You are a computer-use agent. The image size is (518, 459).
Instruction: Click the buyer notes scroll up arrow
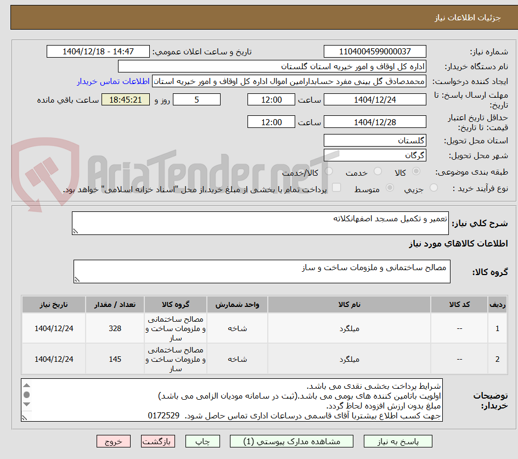coord(27,385)
